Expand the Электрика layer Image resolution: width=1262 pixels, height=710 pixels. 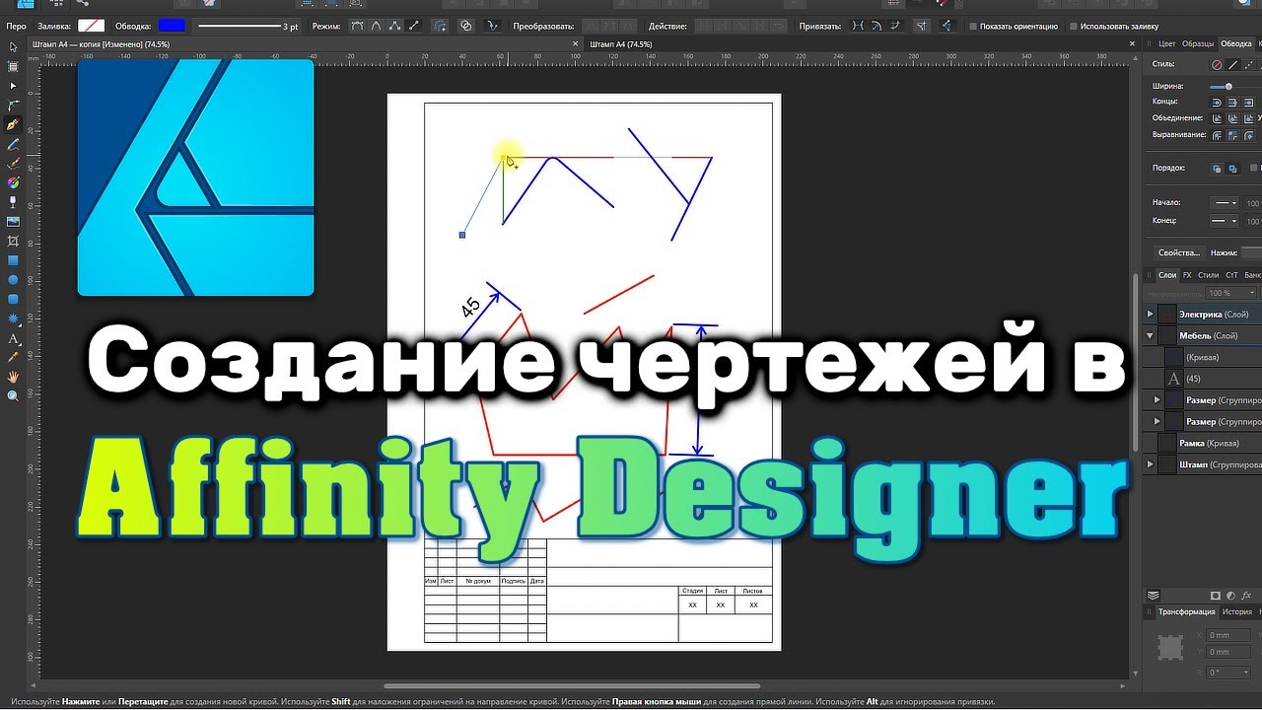click(1150, 314)
